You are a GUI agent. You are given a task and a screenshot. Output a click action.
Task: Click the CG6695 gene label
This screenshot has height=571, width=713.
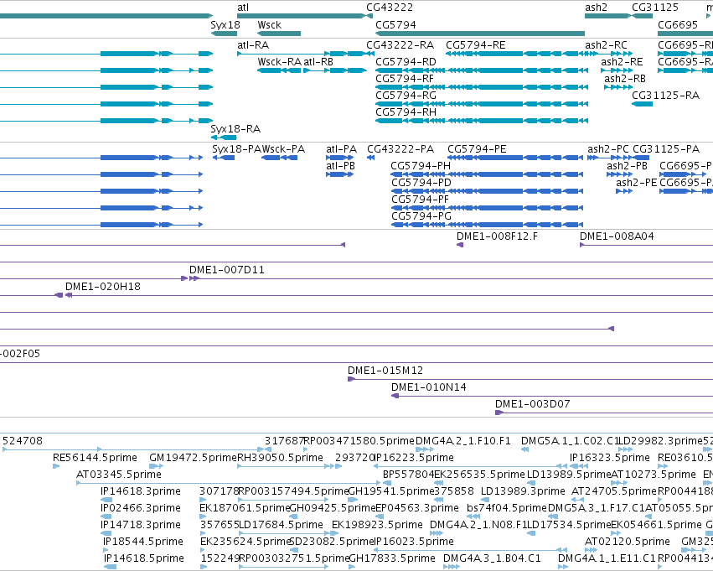click(x=678, y=25)
